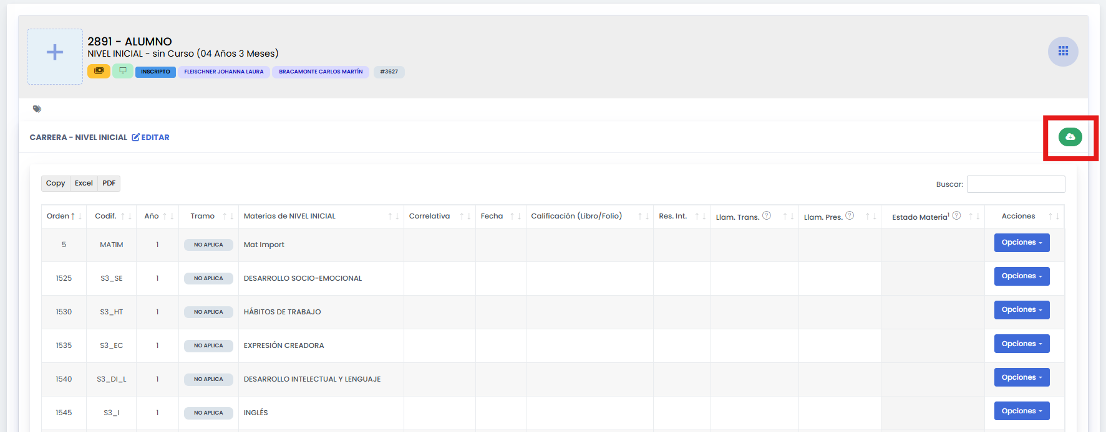This screenshot has width=1106, height=432.
Task: Open Opciones for INGLÉS row
Action: (1022, 411)
